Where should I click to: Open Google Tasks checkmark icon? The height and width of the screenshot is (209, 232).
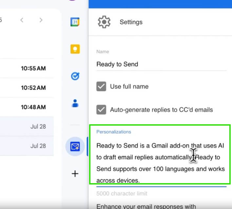click(x=75, y=76)
